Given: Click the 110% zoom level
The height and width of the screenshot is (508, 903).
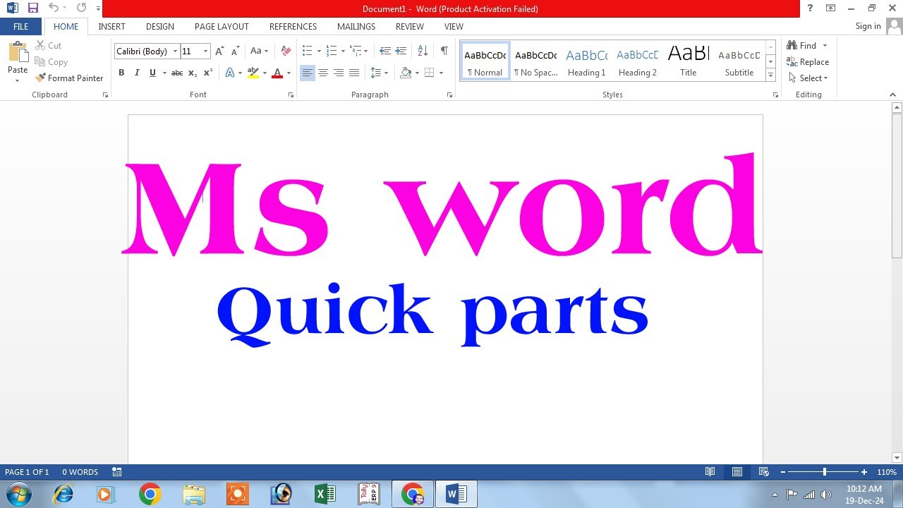Looking at the screenshot, I should (x=887, y=472).
